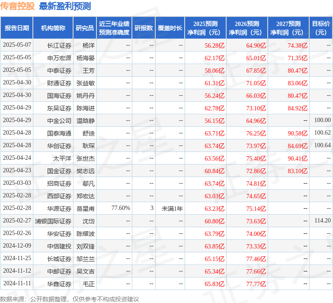Select institution 财通证券
The image size is (333, 303).
pos(59,83)
